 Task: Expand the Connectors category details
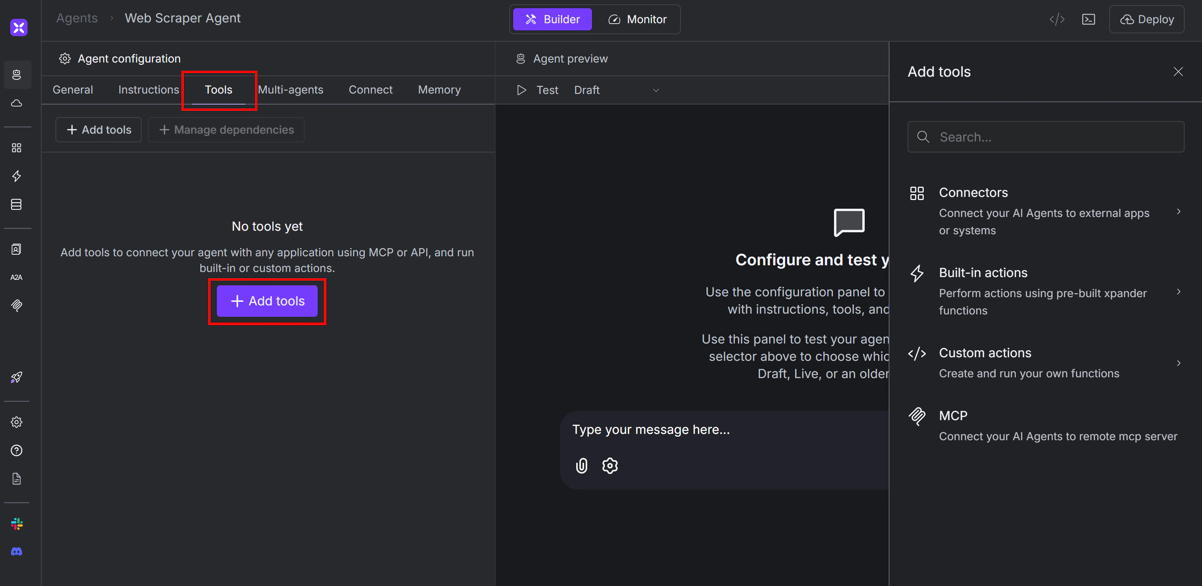[x=1180, y=211]
